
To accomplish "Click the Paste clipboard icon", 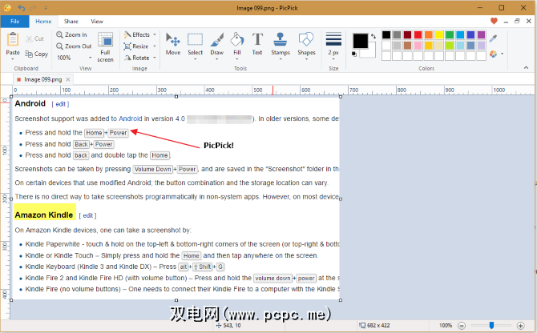I will 13,39.
